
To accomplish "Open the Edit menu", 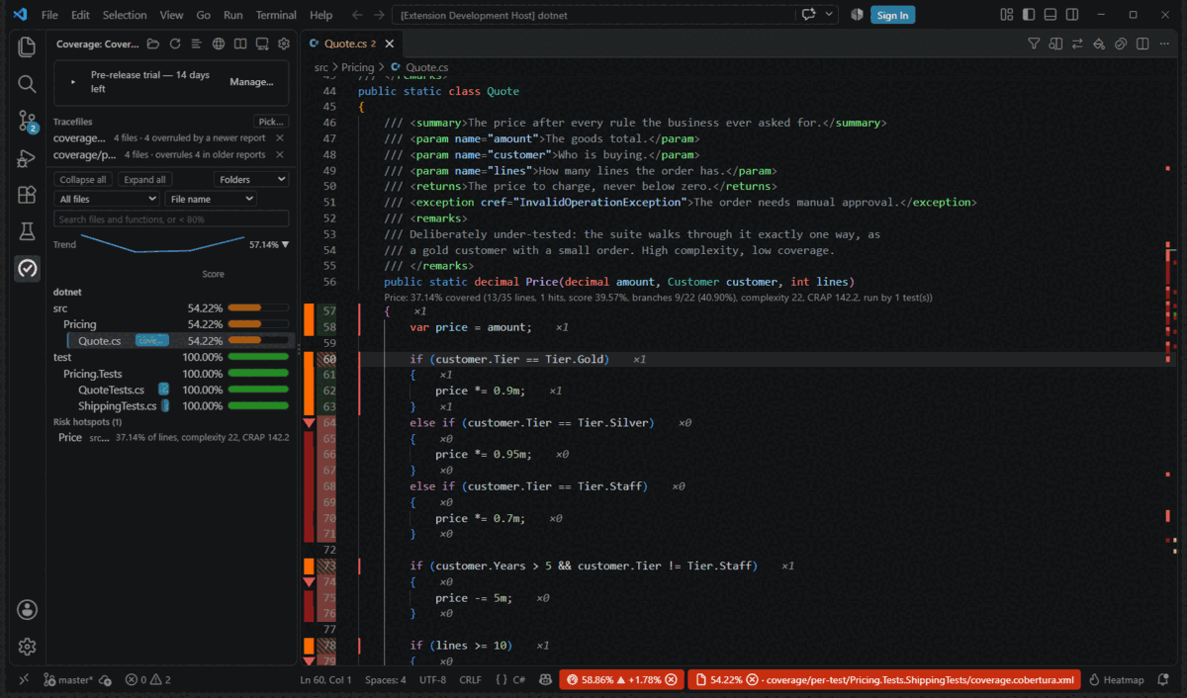I will pyautogui.click(x=80, y=15).
